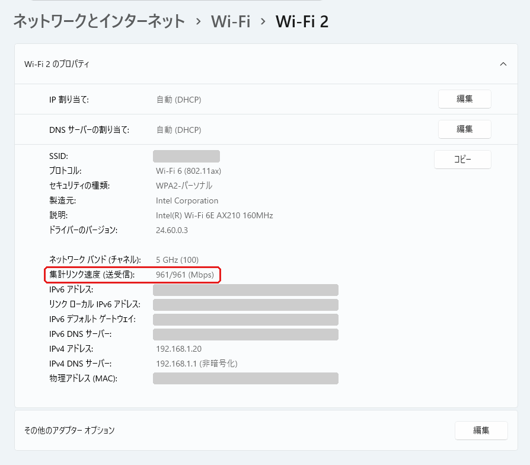Image resolution: width=530 pixels, height=465 pixels.
Task: Select the Intel Corporation manufacturer value
Action: point(187,200)
